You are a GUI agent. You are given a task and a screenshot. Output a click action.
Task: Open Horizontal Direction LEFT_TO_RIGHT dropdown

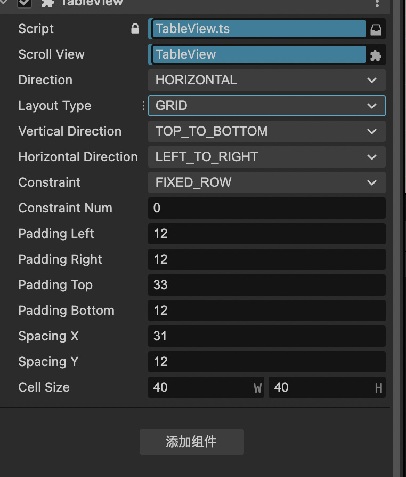266,157
